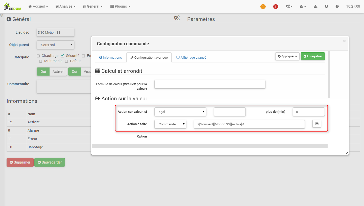Image resolution: width=364 pixels, height=206 pixels.
Task: Open the Plugins menu
Action: click(x=120, y=6)
